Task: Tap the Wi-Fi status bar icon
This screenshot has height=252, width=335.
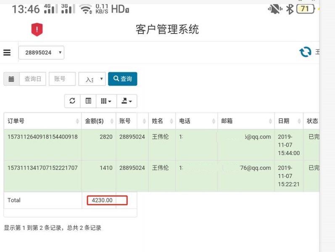Action: (x=86, y=9)
